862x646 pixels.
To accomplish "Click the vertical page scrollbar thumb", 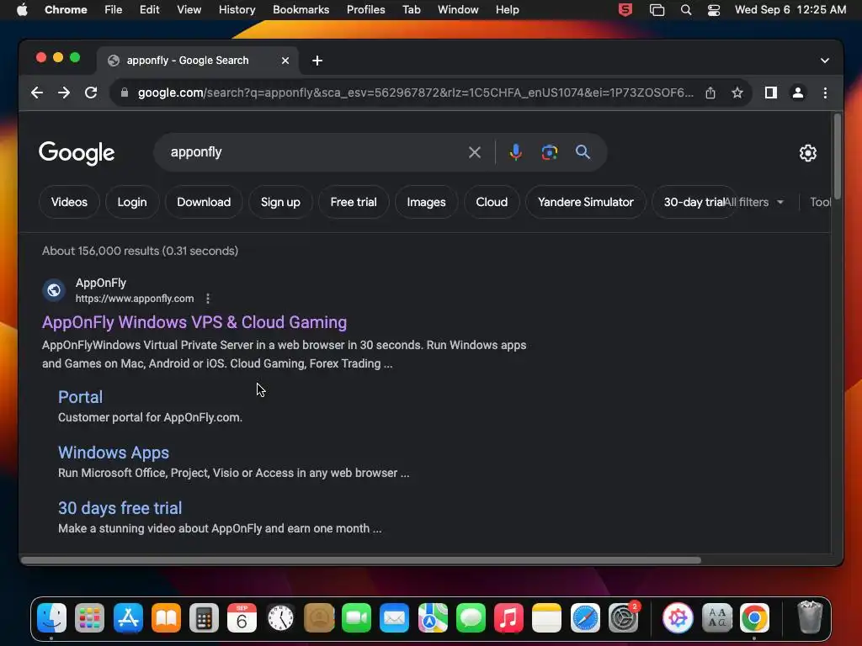I will coord(837,156).
